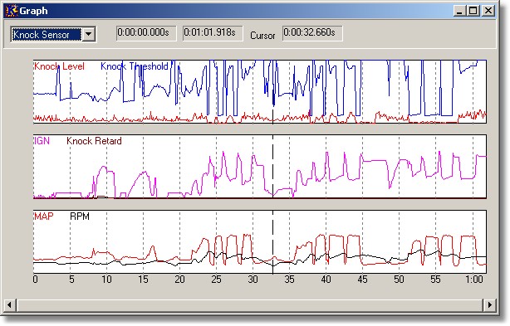Click the dashed cursor line in IGN graph
Screen dimensions: 510x326
click(273, 166)
